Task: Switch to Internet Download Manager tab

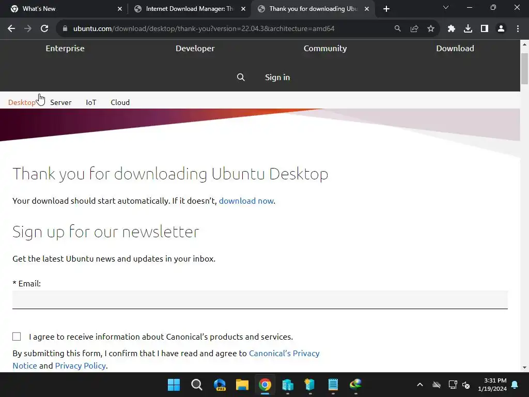Action: point(189,9)
